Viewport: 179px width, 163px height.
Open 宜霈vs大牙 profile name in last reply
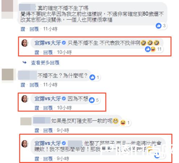pyautogui.click(x=48, y=143)
